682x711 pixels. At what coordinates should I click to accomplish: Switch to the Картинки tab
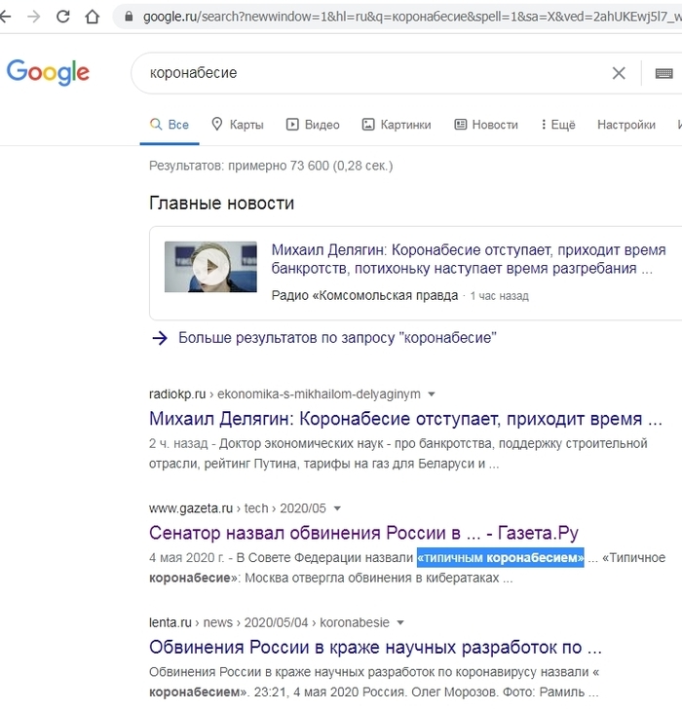click(x=397, y=125)
